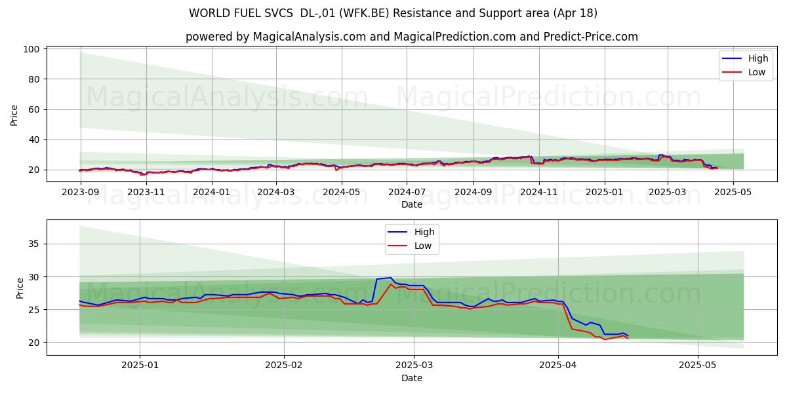Screen dimensions: 787x393
Task: Click the '2024-11' date tick label
Action: tap(540, 192)
